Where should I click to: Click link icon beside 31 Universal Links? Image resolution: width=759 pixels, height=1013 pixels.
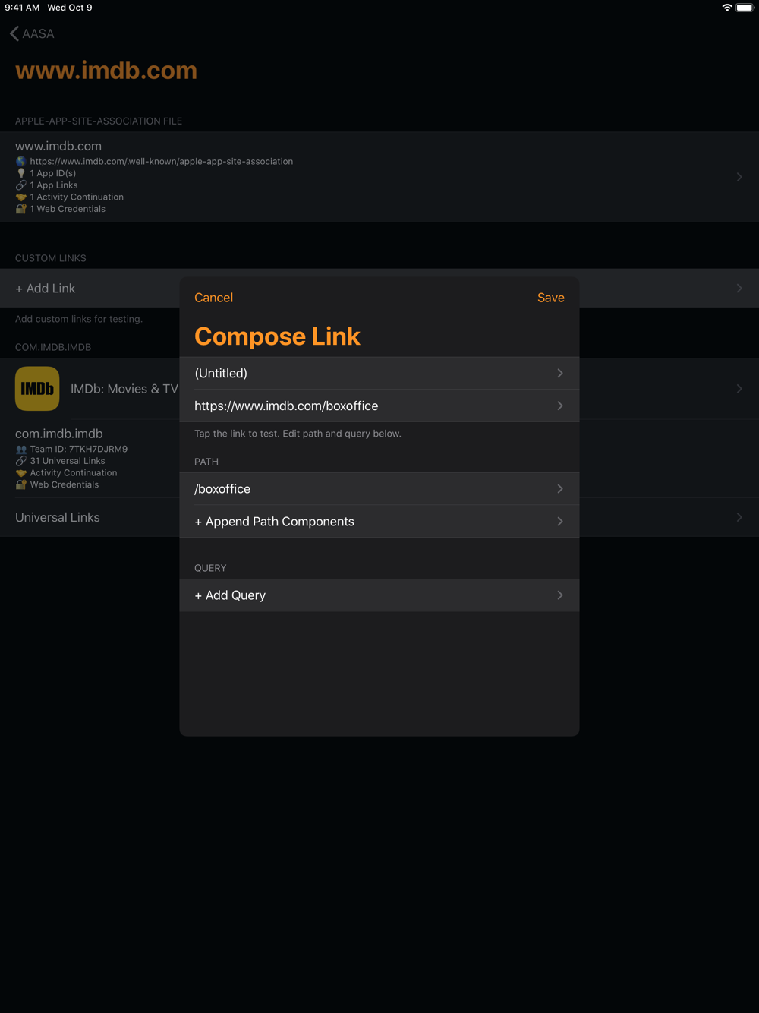coord(21,461)
